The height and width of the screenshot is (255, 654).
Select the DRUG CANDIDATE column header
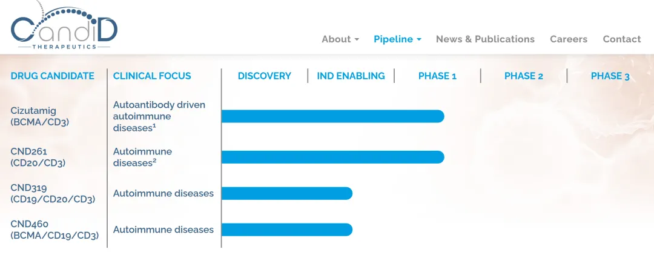(x=53, y=76)
